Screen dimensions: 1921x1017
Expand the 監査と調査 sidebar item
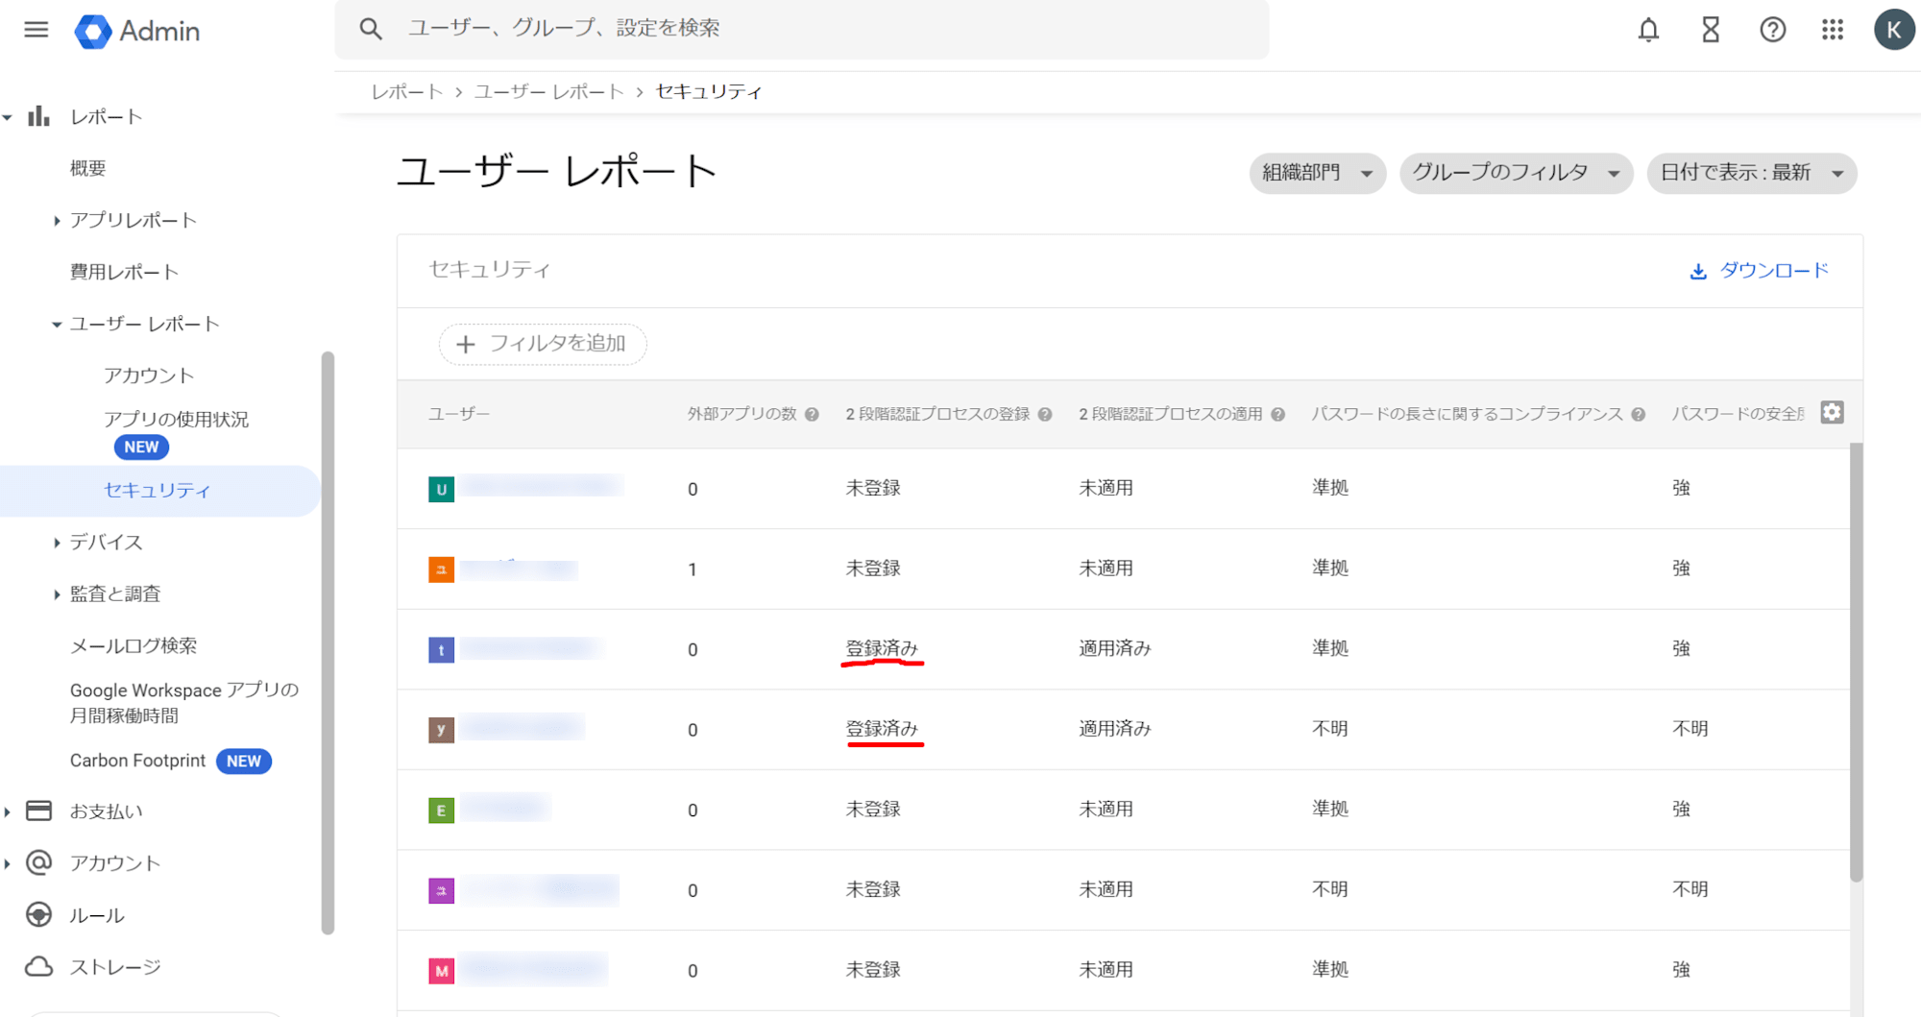[57, 594]
